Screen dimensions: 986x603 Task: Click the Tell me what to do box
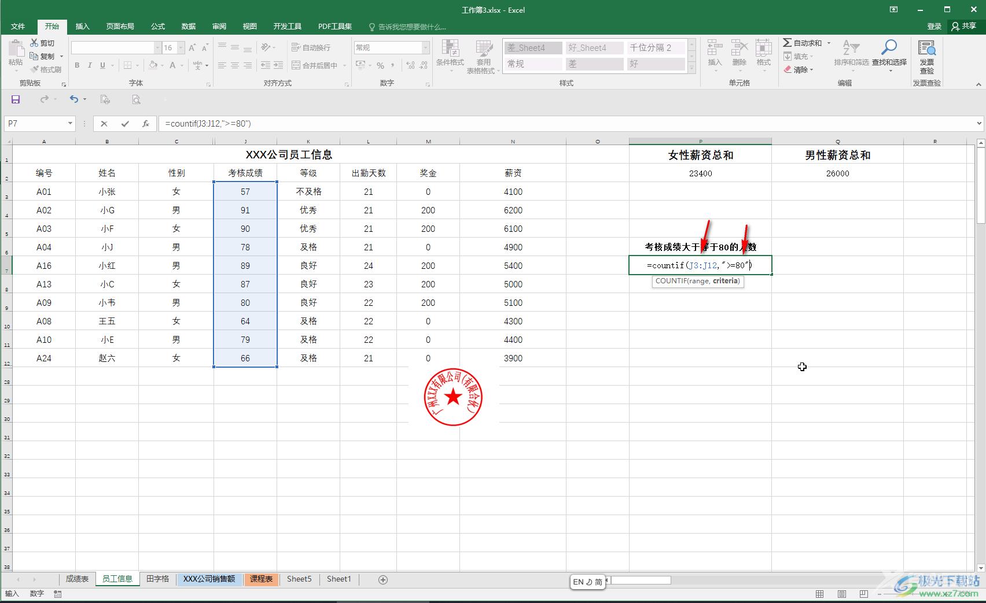[x=407, y=27]
